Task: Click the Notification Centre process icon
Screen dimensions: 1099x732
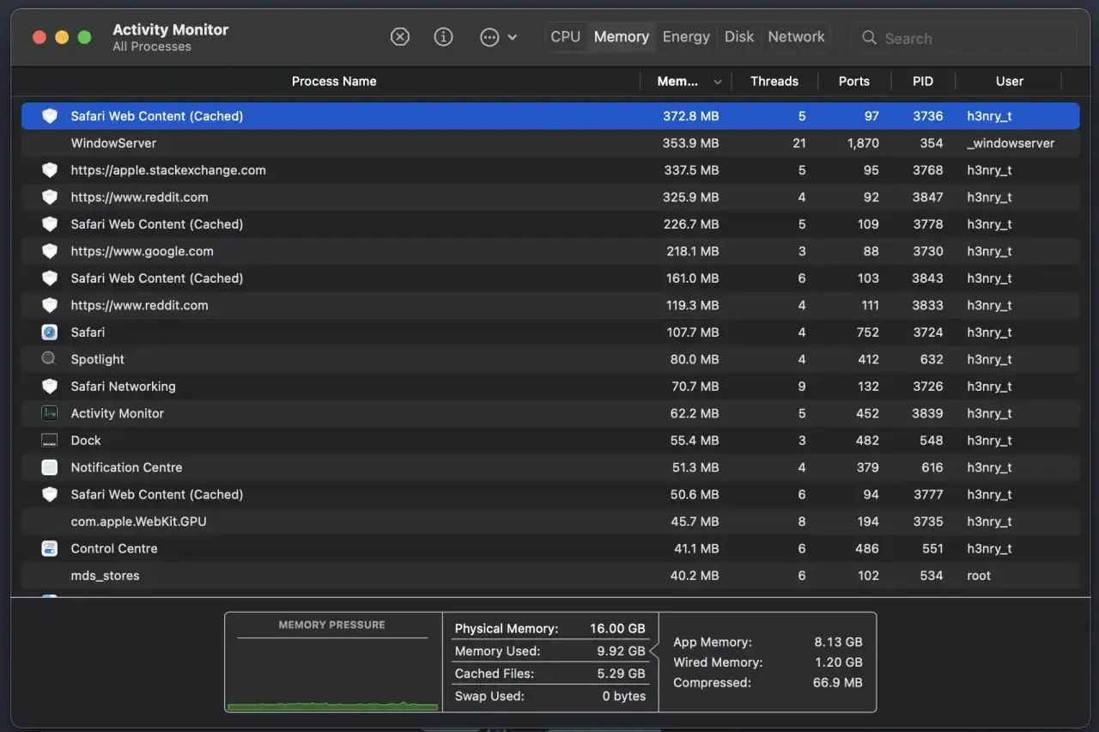Action: tap(50, 467)
